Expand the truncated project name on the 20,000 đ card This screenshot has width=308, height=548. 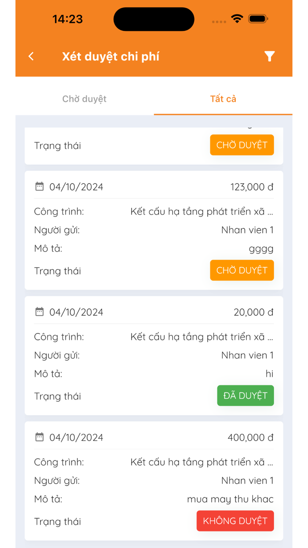[202, 337]
